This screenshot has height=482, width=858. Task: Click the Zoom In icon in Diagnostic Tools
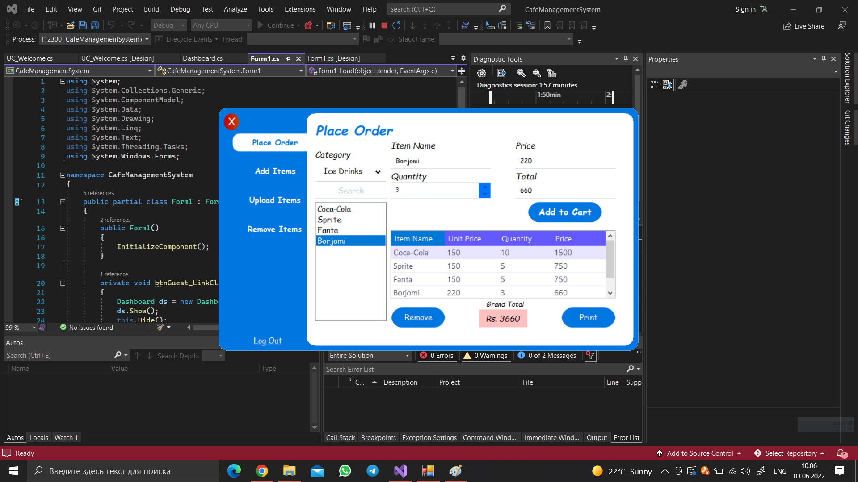pos(521,73)
